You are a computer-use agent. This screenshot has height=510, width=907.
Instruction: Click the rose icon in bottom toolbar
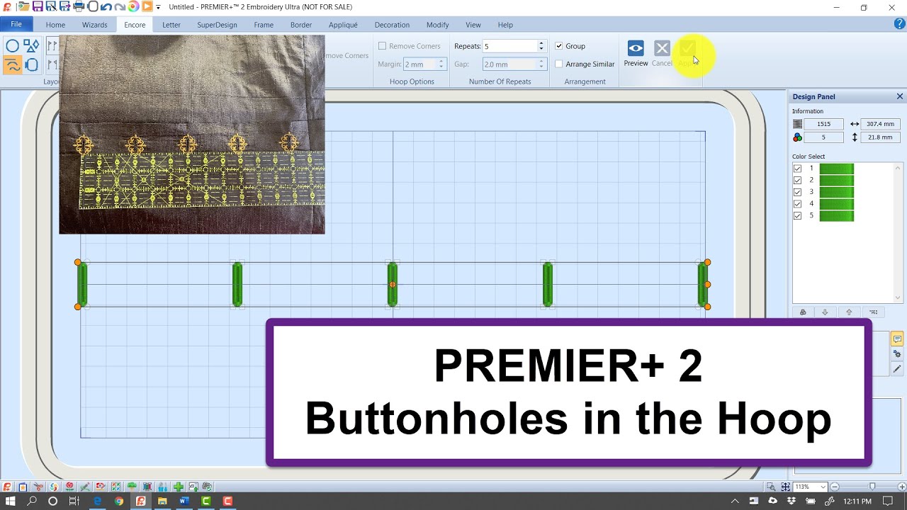tap(69, 487)
